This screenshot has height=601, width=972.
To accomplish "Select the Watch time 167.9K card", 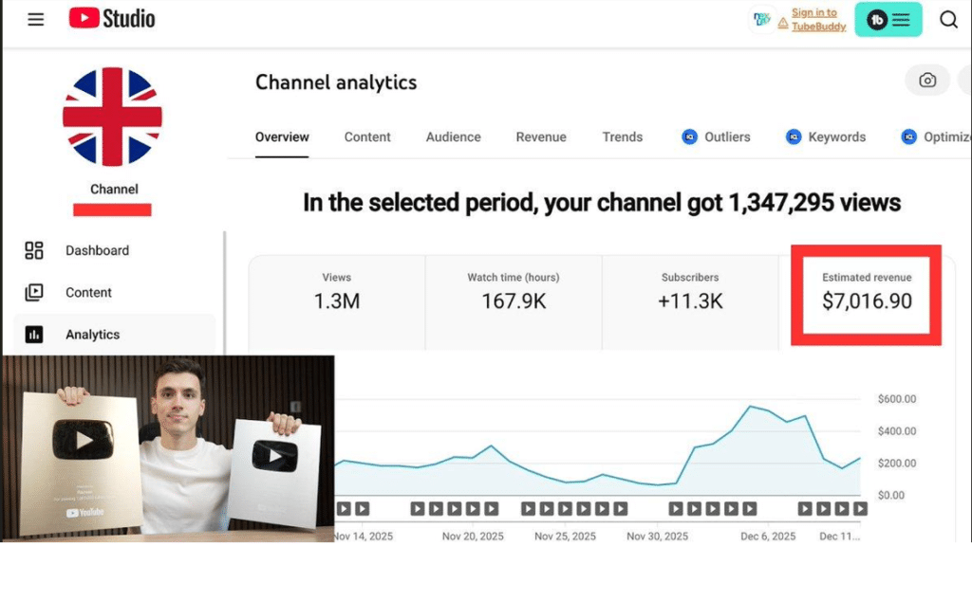I will [x=514, y=302].
